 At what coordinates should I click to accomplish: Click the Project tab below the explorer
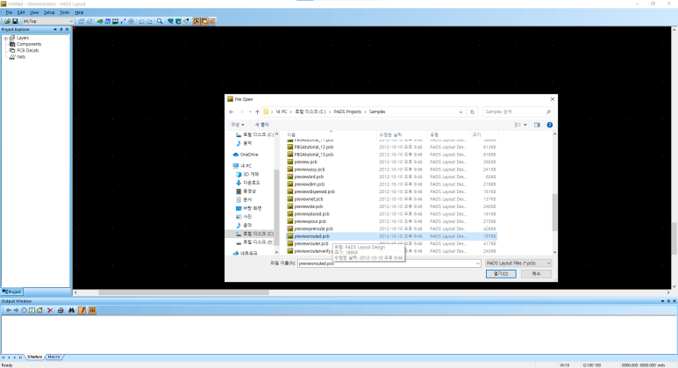click(11, 292)
